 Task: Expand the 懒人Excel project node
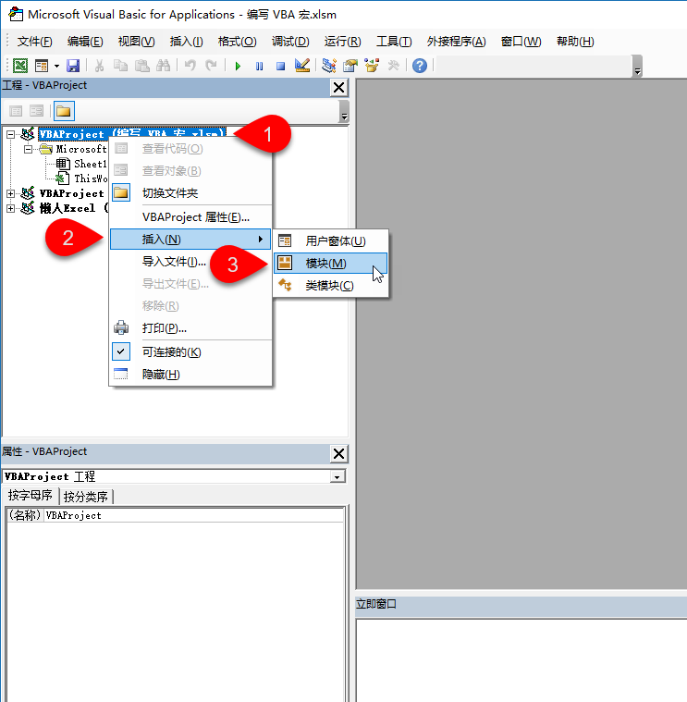click(11, 208)
